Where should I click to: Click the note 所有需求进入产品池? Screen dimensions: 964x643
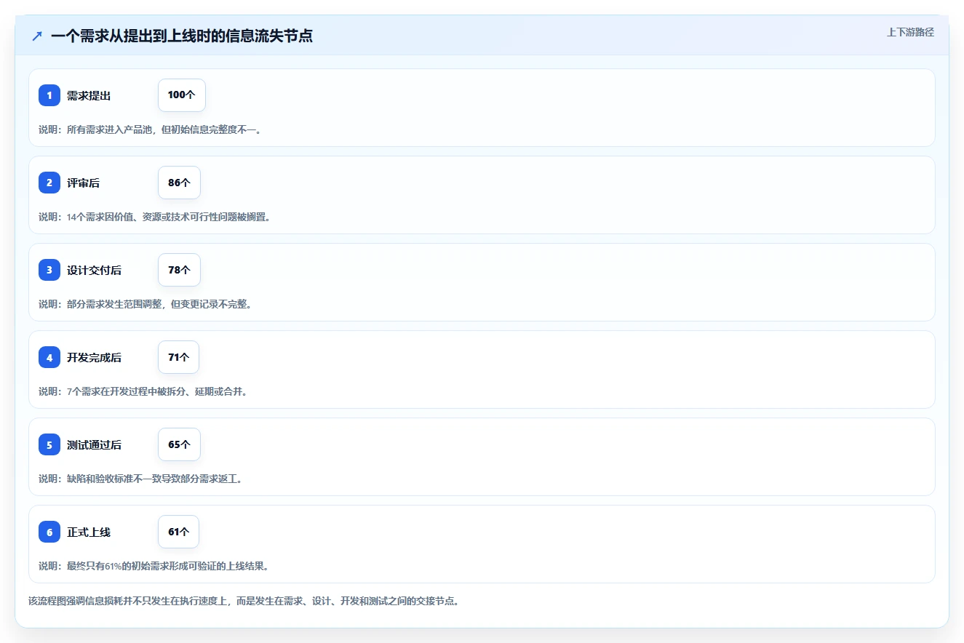(x=150, y=129)
